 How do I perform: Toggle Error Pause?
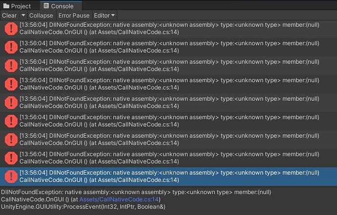pos(74,16)
